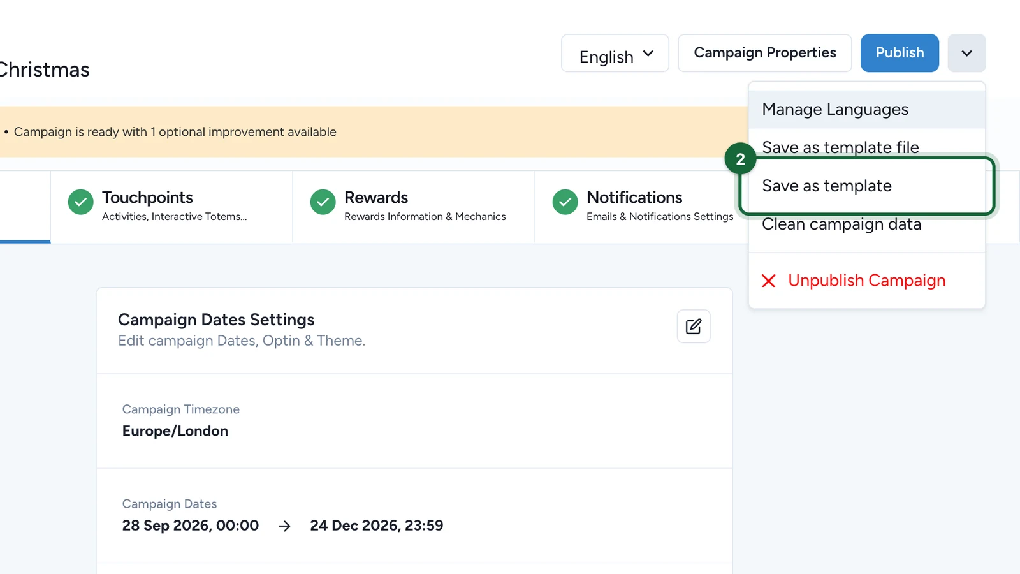Click the Christmas campaign title
Viewport: 1020px width, 574px height.
[45, 70]
